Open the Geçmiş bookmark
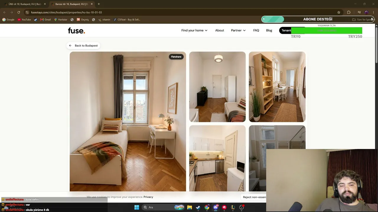The image size is (378, 212). coord(83,20)
